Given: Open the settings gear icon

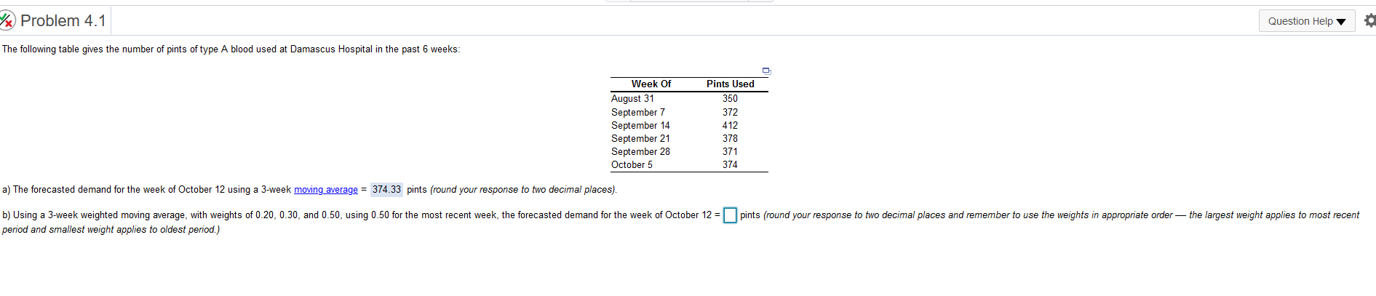Looking at the screenshot, I should click(1369, 20).
